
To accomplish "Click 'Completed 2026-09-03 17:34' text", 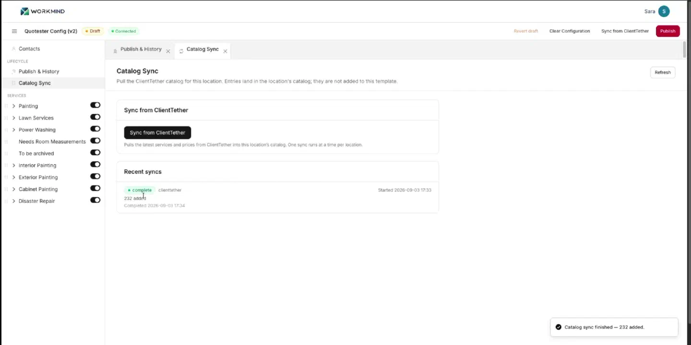I will pos(155,206).
